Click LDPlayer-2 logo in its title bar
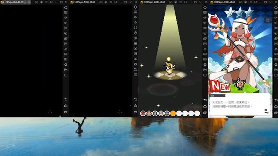Image resolution: width=278 pixels, height=156 pixels. click(142, 2)
